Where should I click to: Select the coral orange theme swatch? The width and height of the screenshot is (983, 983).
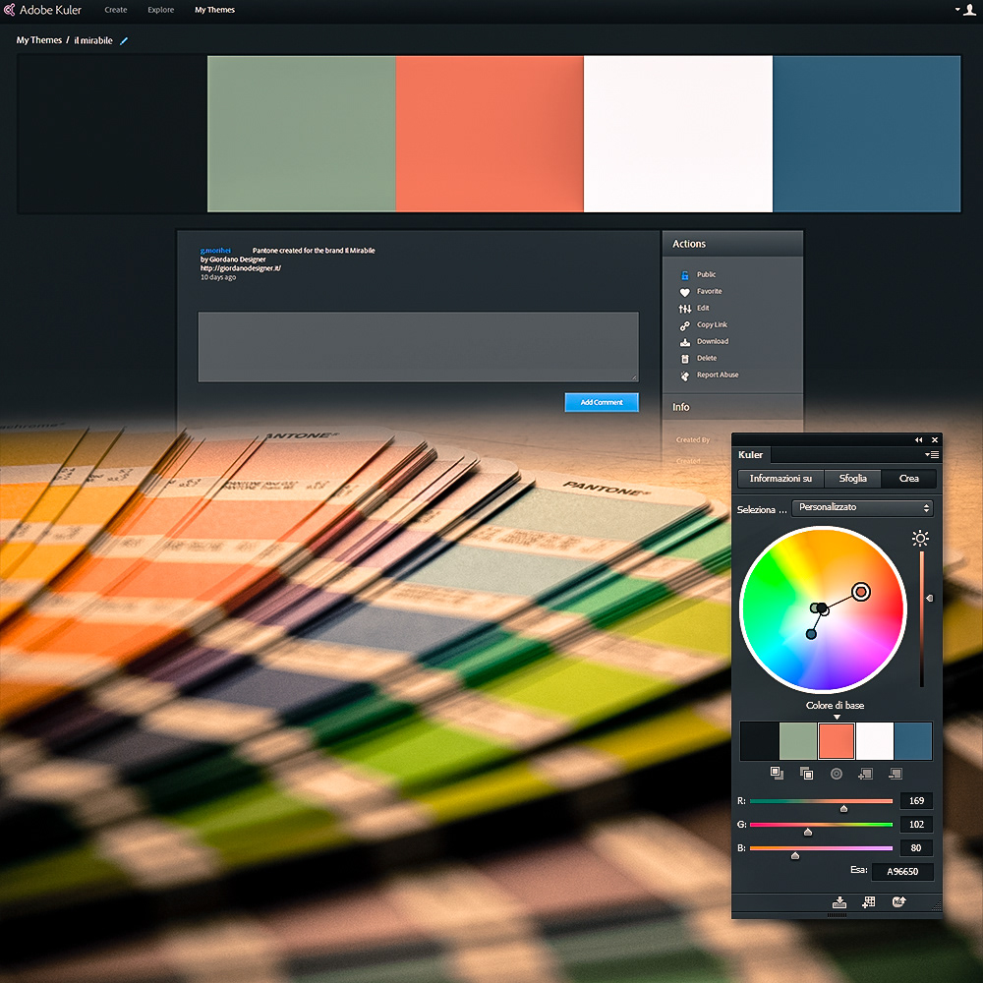pyautogui.click(x=490, y=134)
